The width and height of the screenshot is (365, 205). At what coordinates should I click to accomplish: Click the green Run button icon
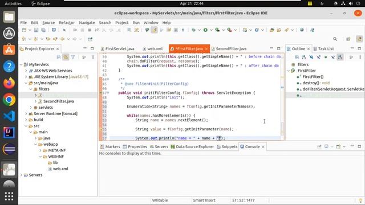pyautogui.click(x=205, y=30)
